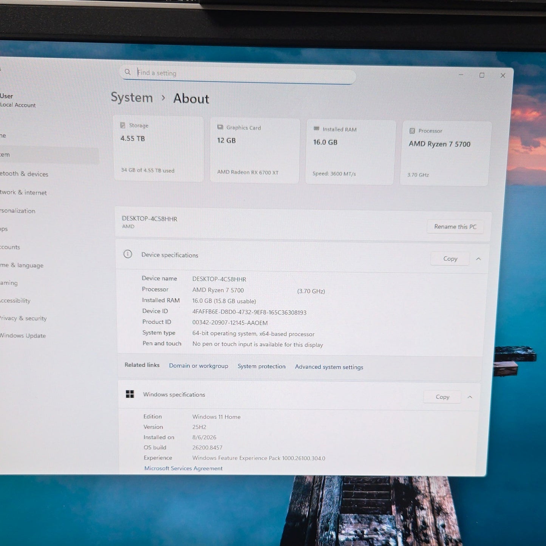The height and width of the screenshot is (546, 546).
Task: Click the 'Speed: 3600 MT/s' text
Action: coord(334,174)
